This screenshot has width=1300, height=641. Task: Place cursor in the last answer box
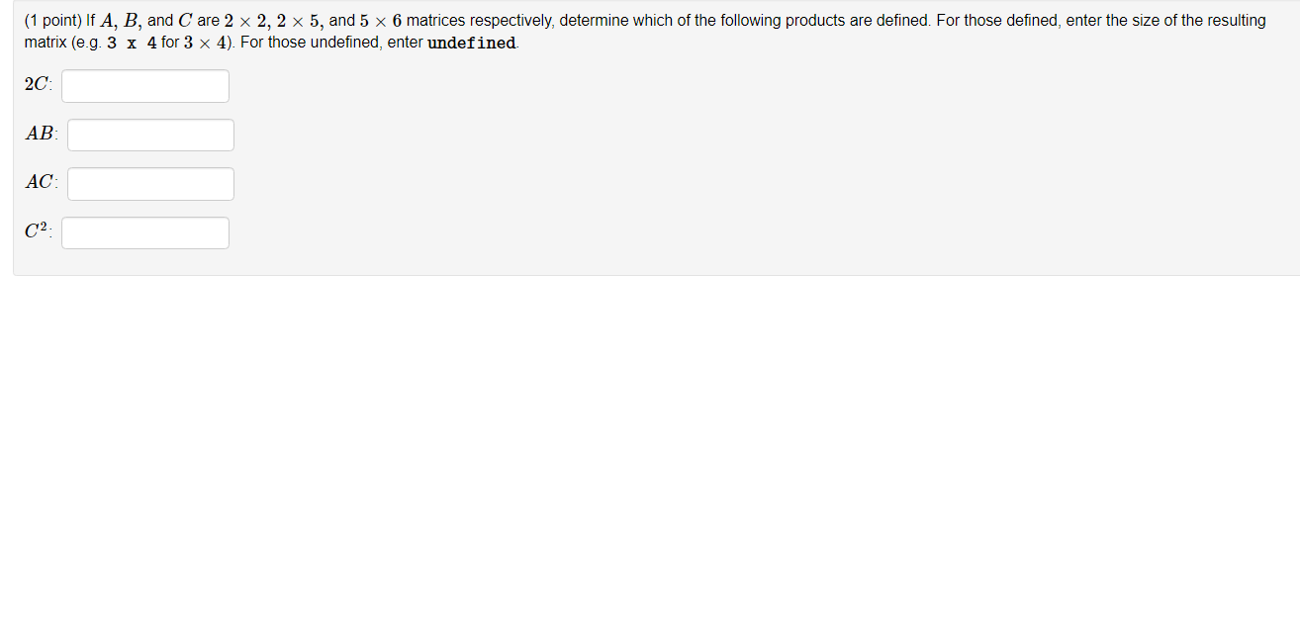pyautogui.click(x=144, y=231)
